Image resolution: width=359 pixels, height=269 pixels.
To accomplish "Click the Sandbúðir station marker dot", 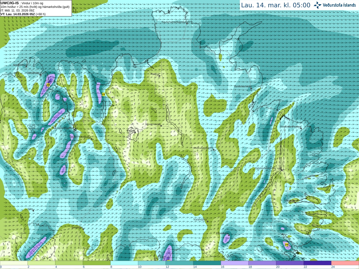I will pyautogui.click(x=83, y=229).
